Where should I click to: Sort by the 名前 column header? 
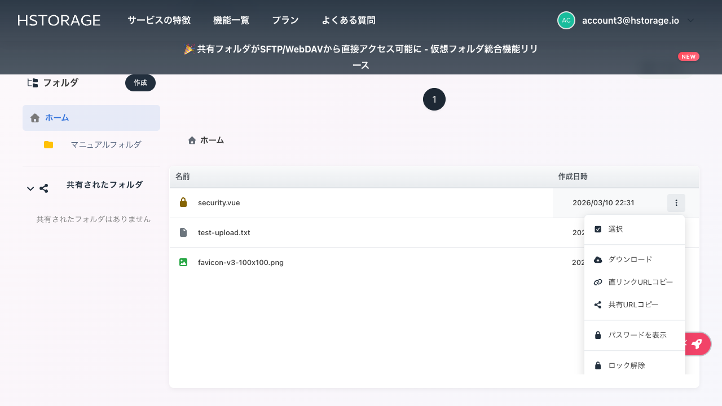(183, 176)
